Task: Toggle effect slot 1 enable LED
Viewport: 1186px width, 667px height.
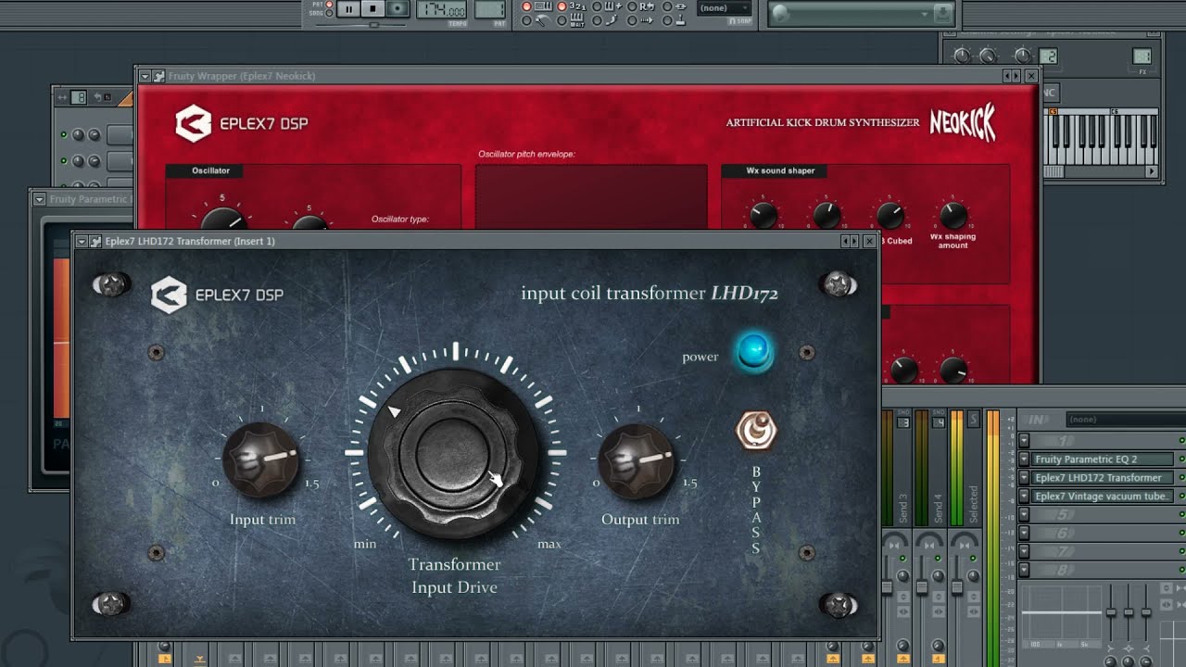Action: pos(1181,441)
